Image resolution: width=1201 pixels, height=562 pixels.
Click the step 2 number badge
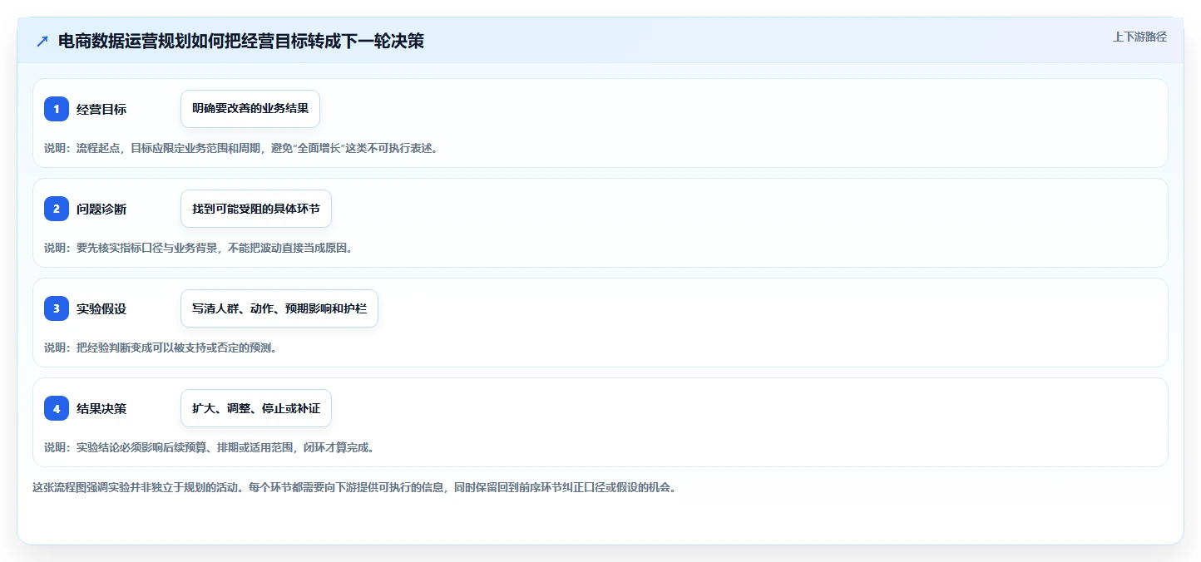point(57,209)
